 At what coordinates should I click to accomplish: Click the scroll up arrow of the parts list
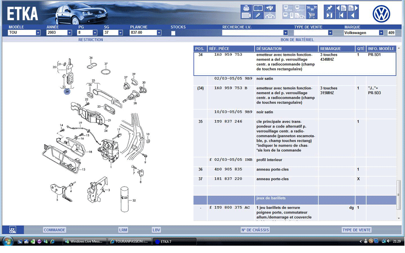[x=398, y=48]
